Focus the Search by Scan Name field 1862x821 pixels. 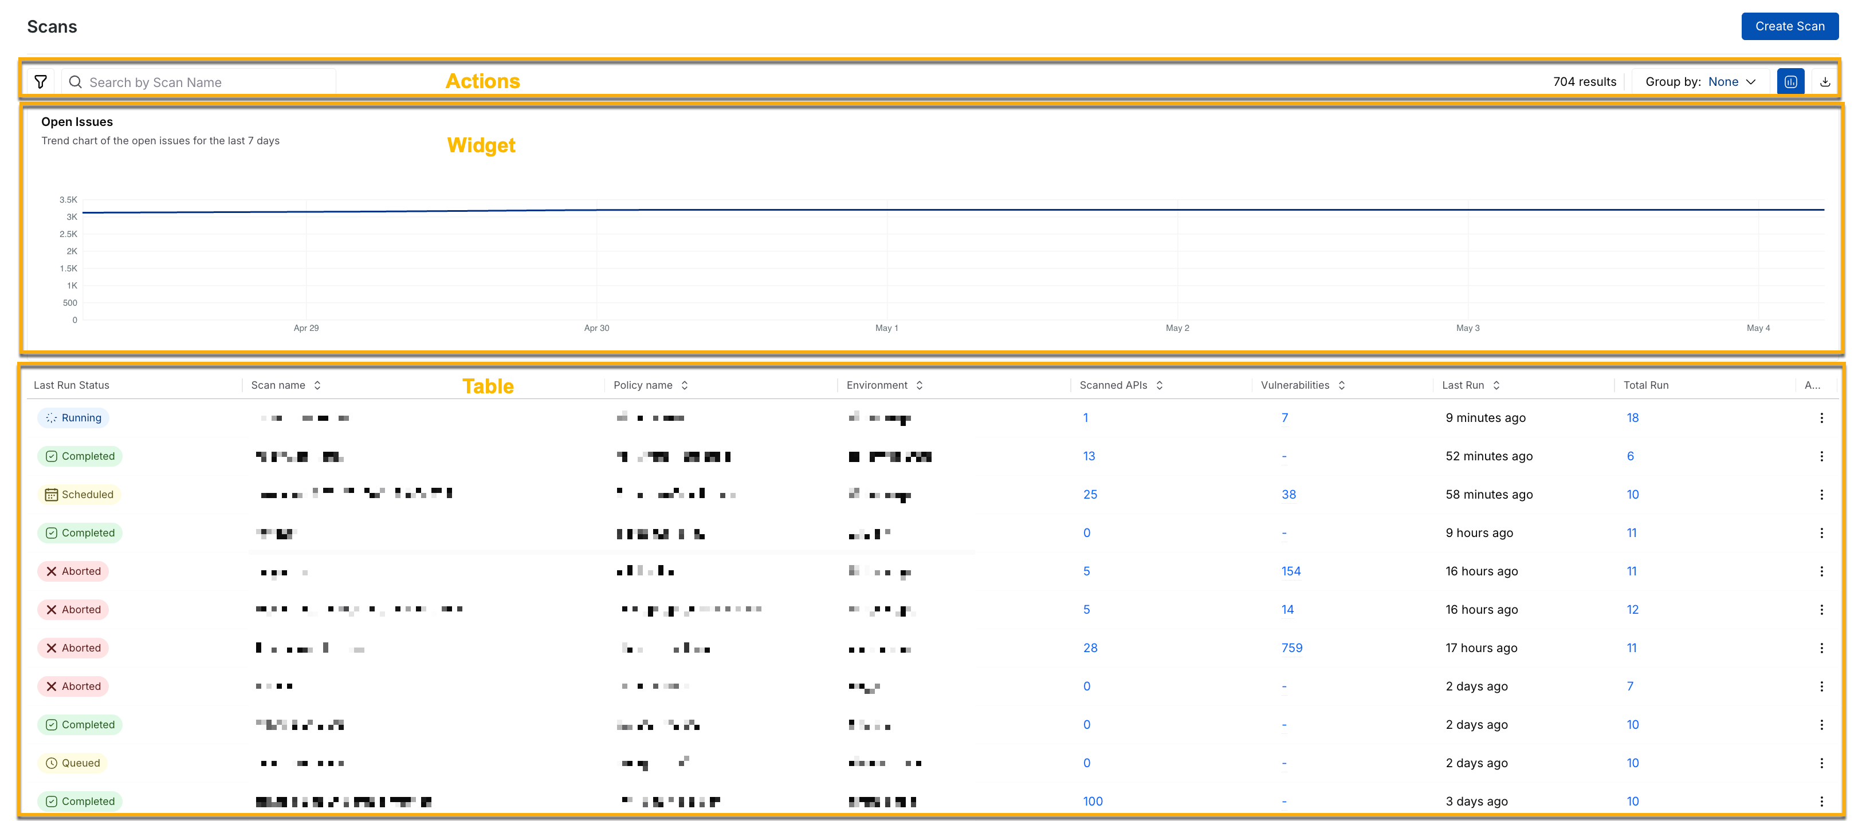(x=199, y=82)
